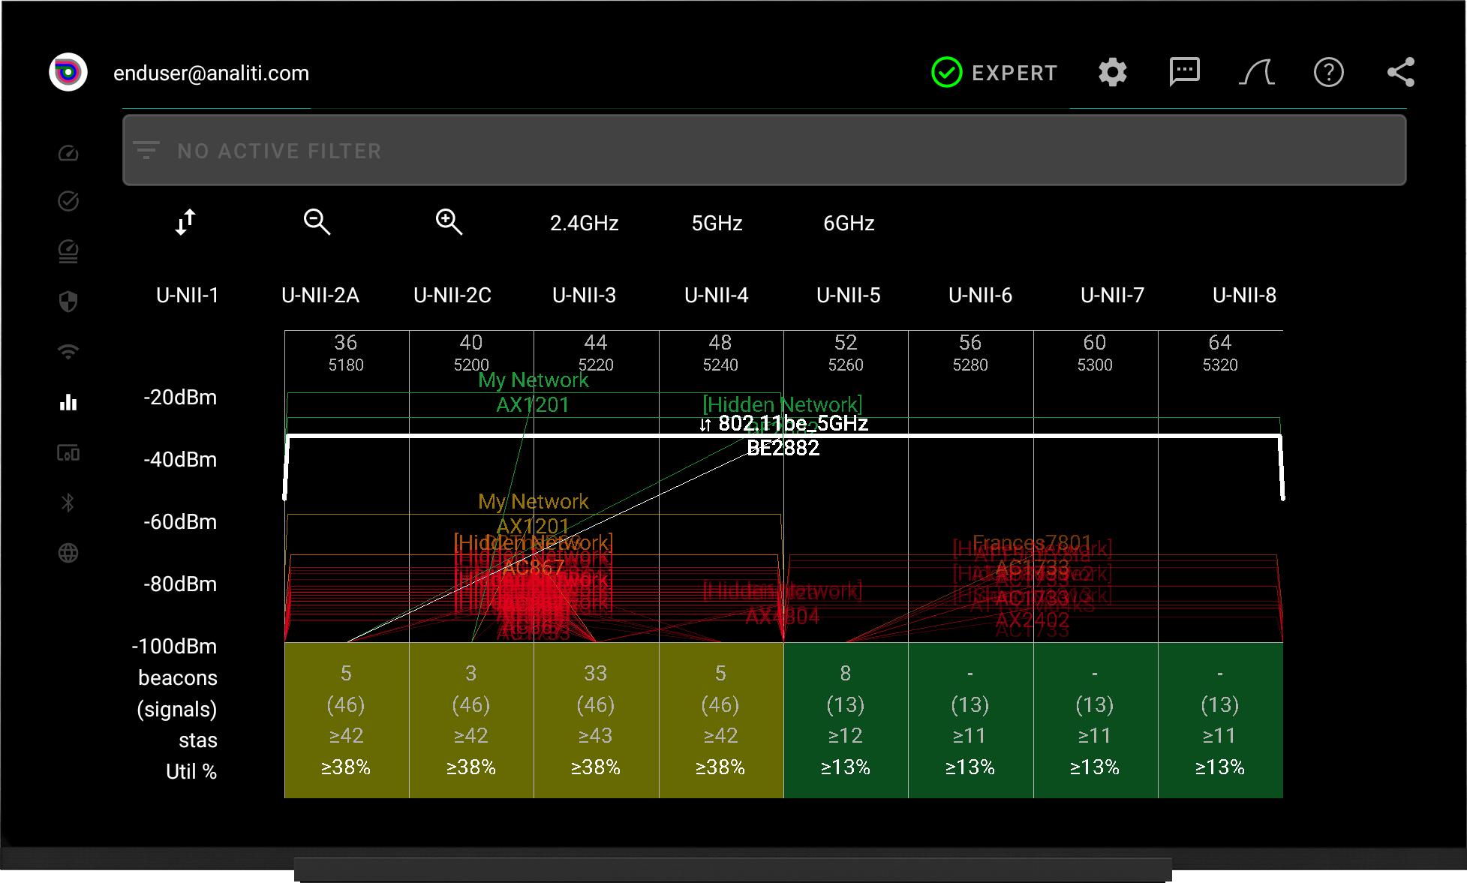Screen dimensions: 1467x883
Task: Select channel 48 header 5240
Action: click(720, 353)
